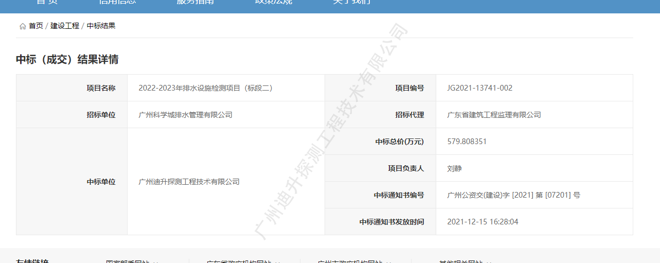The image size is (660, 263).
Task: Expand the 广州市政府机构网站 links dropdown
Action: coord(355,261)
